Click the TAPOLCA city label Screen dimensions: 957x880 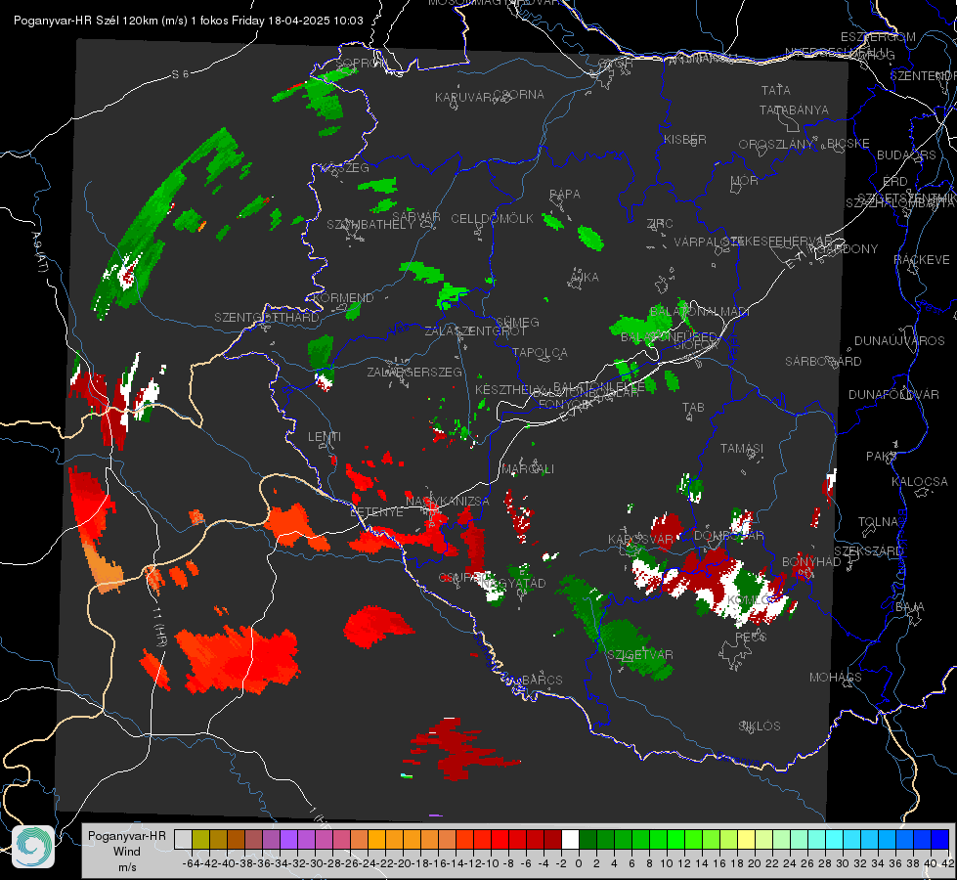(x=540, y=353)
